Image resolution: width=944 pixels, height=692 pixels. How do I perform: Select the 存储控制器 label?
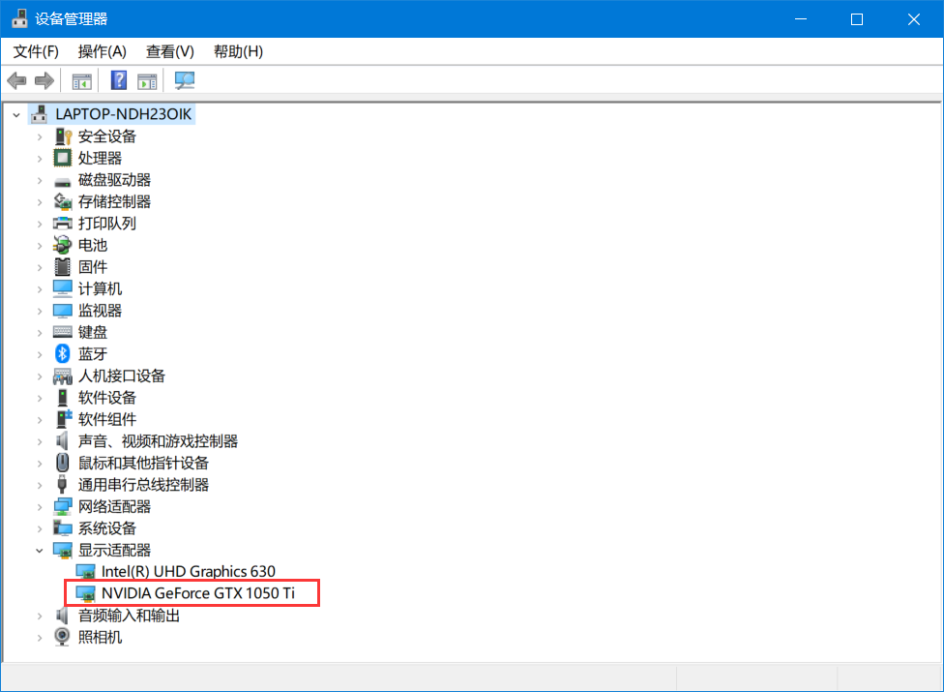(114, 201)
